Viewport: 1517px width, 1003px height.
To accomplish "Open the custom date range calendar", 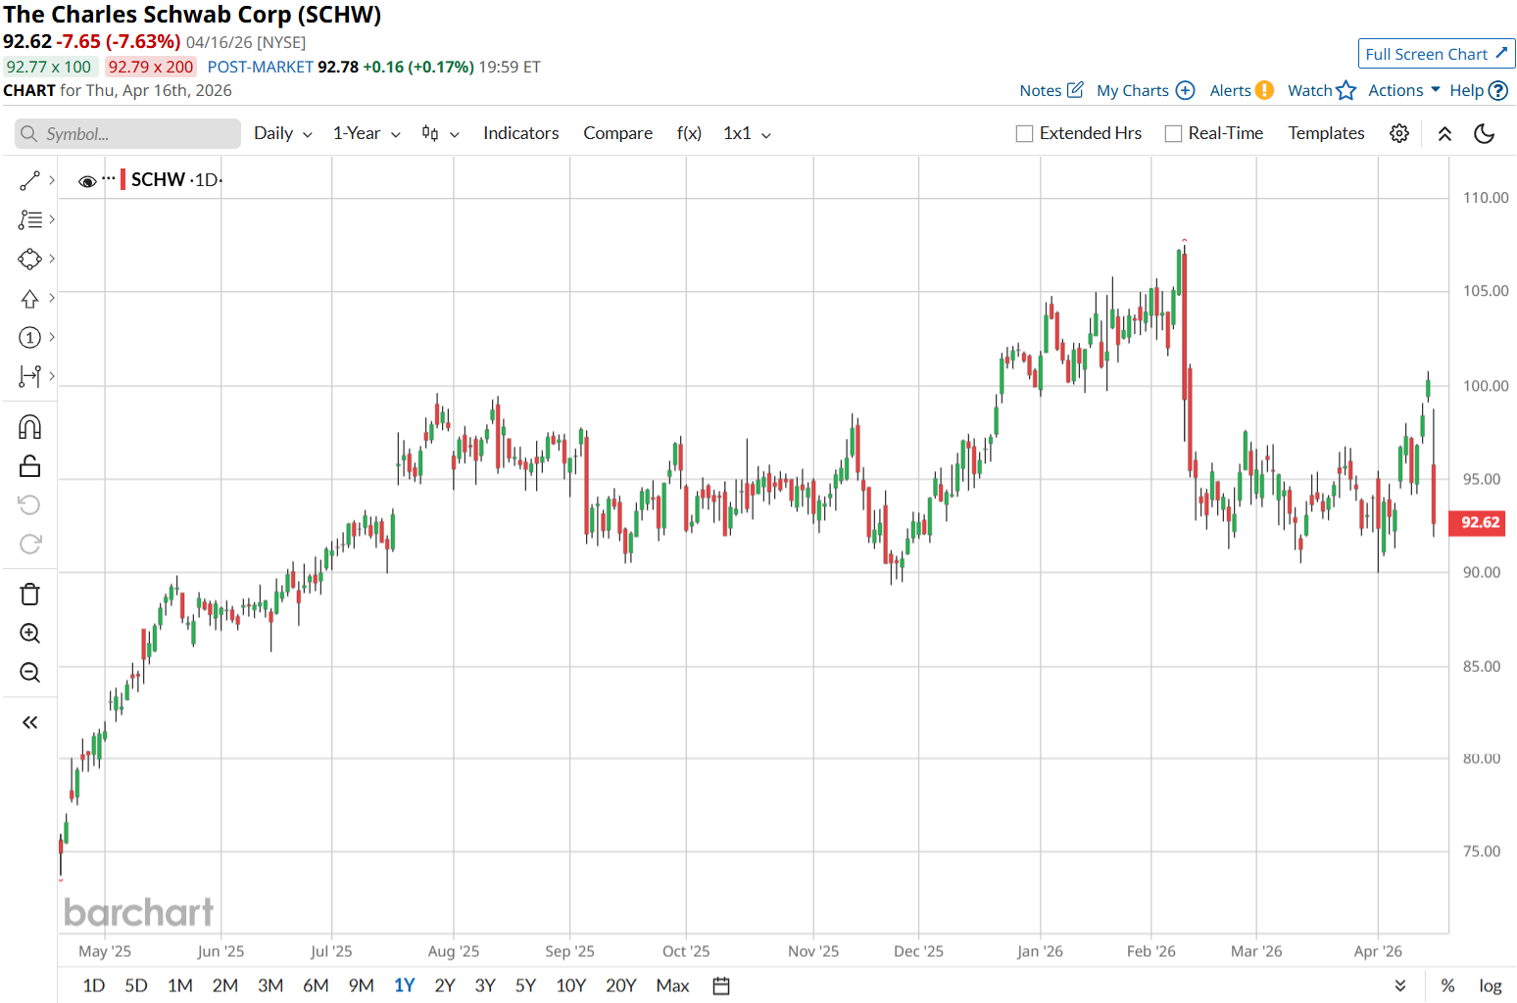I will pyautogui.click(x=721, y=985).
